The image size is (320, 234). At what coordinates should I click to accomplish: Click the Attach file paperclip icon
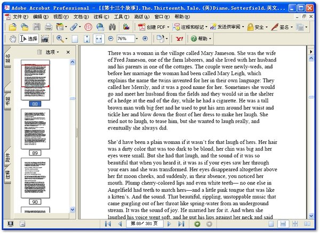(74, 27)
